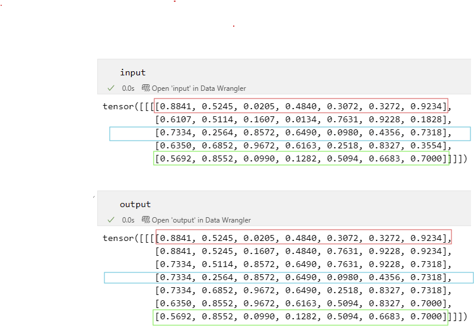474x327 pixels.
Task: Select the red-boxed first row of the input tensor
Action: 301,106
